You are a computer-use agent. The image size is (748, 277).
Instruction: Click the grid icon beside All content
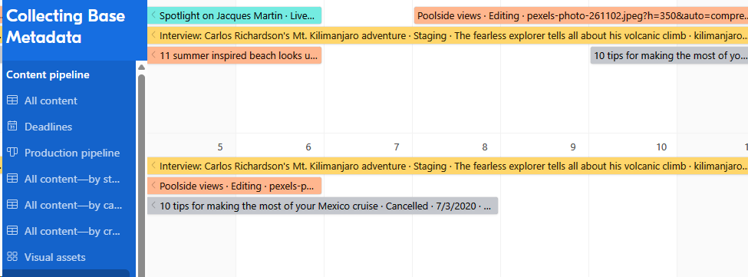coord(13,101)
